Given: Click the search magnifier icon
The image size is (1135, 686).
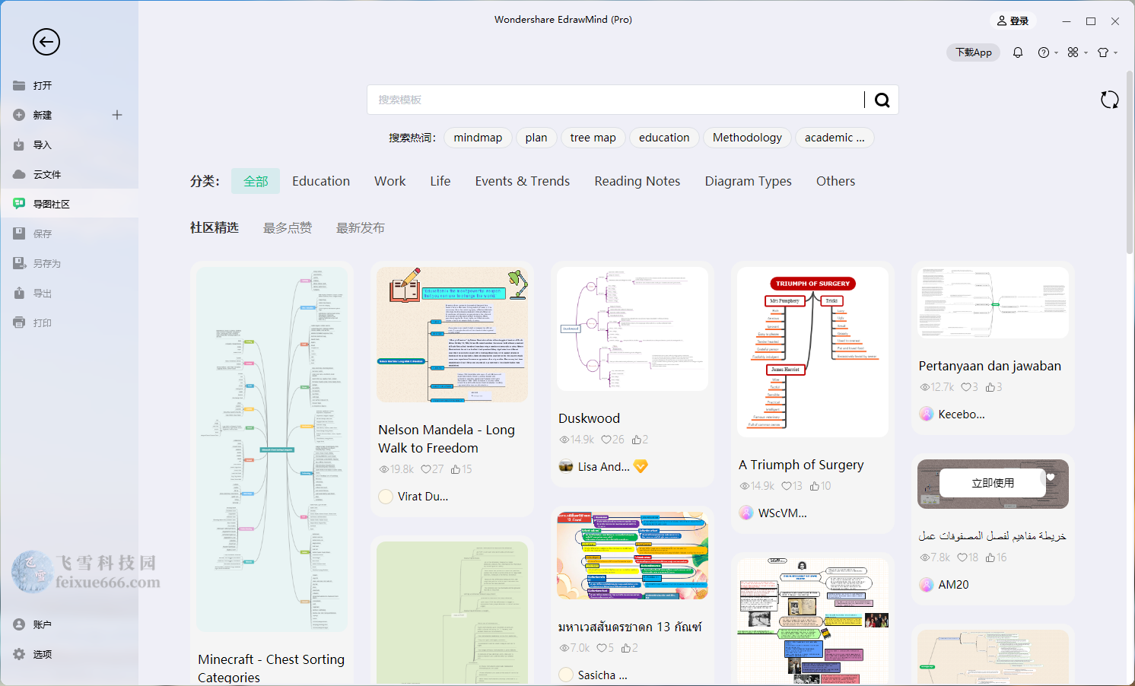Looking at the screenshot, I should (882, 100).
